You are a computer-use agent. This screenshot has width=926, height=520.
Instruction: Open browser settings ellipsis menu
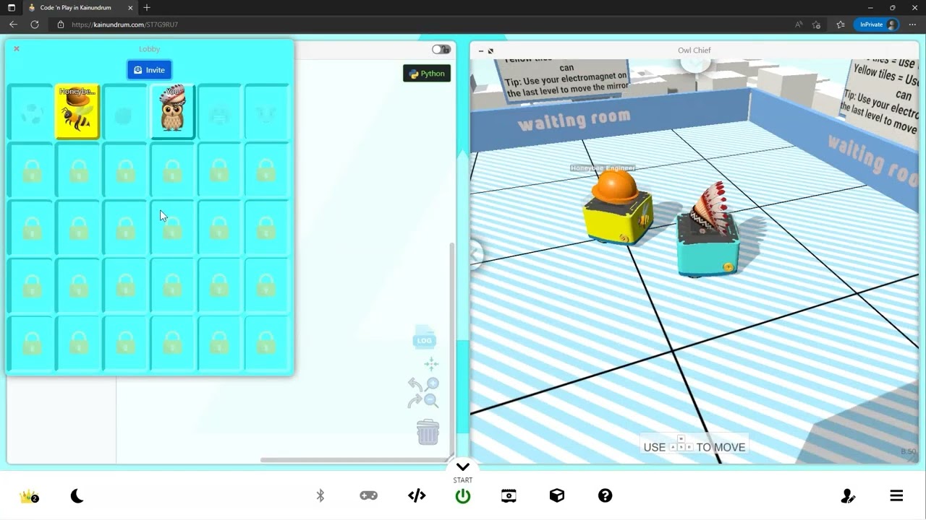pos(912,25)
